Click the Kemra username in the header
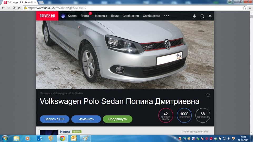The width and height of the screenshot is (253, 142). pos(72,16)
